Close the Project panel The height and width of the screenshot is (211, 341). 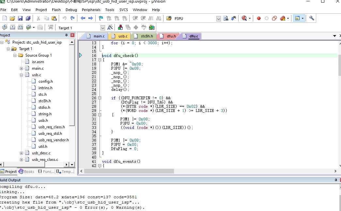(72, 35)
